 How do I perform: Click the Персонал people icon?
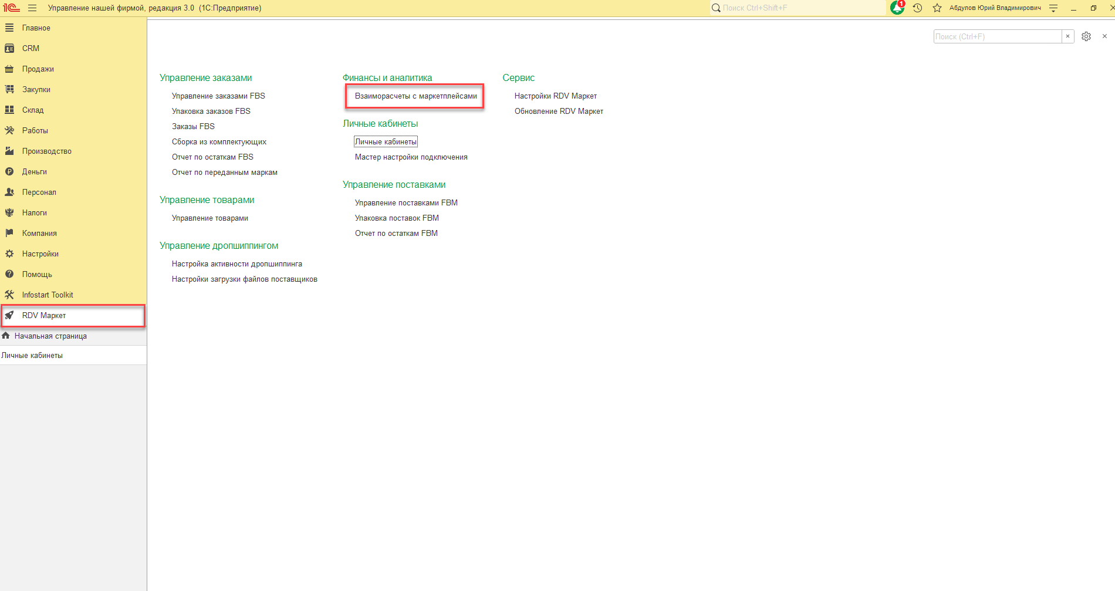[9, 192]
